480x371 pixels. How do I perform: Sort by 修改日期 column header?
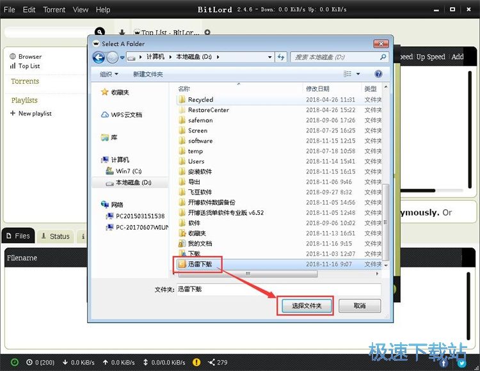coord(317,89)
